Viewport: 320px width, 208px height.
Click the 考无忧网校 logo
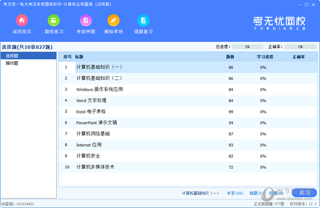pyautogui.click(x=279, y=23)
